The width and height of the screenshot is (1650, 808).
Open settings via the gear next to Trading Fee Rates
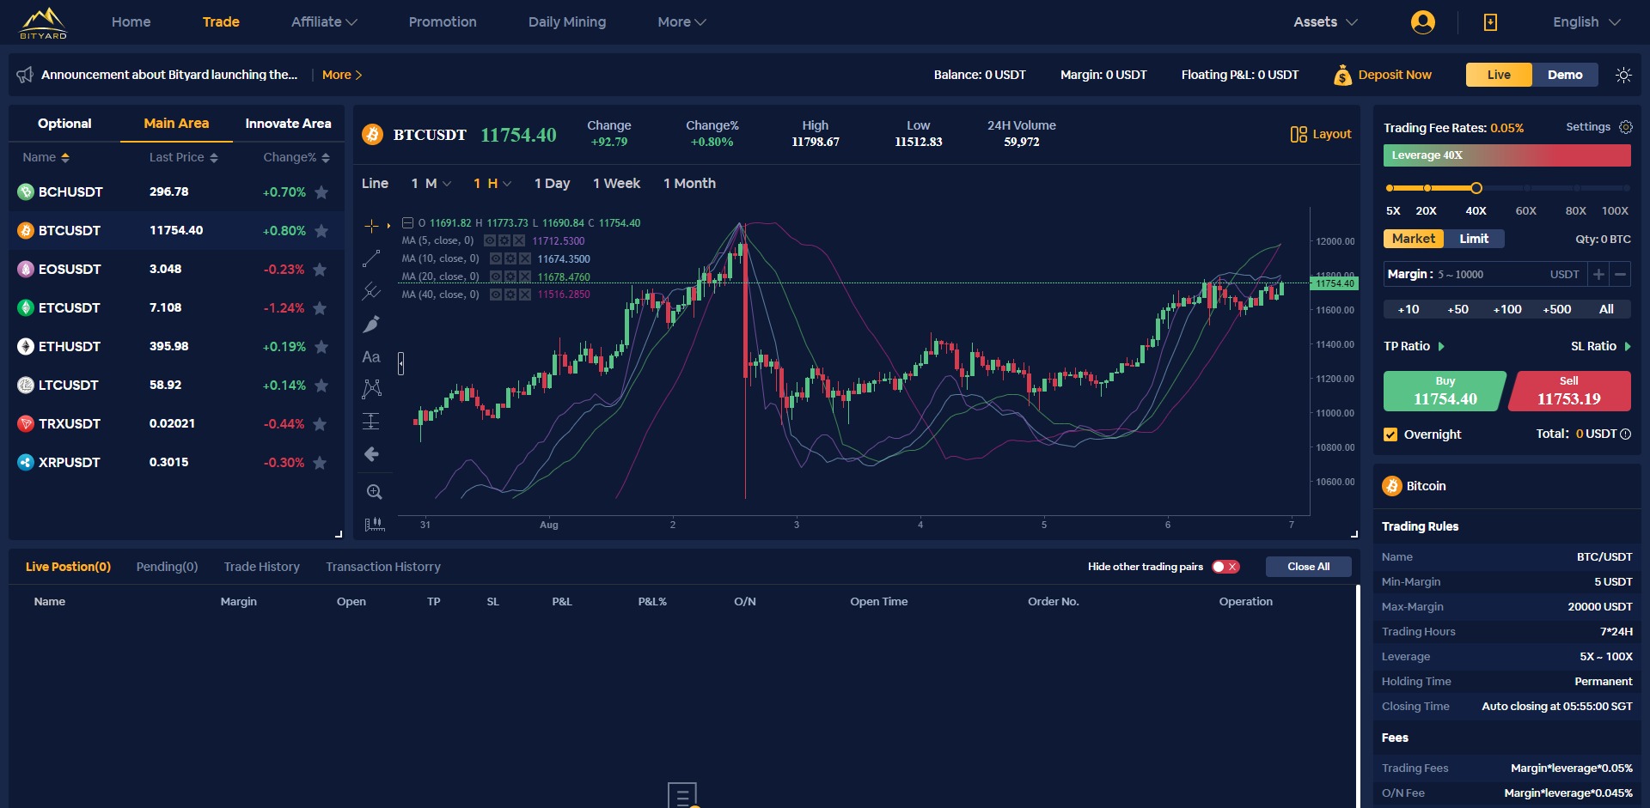1626,126
